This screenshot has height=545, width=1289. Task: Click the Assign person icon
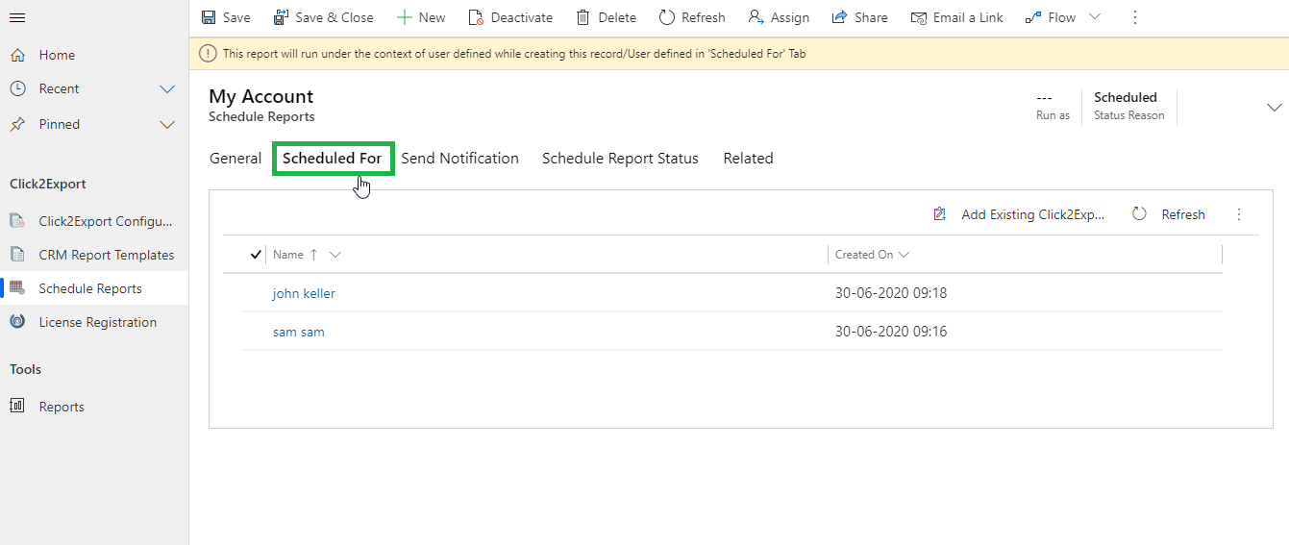pos(756,17)
